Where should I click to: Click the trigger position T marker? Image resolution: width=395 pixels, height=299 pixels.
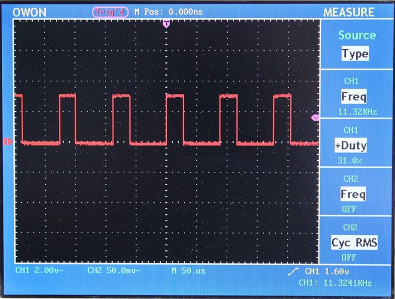coord(166,24)
